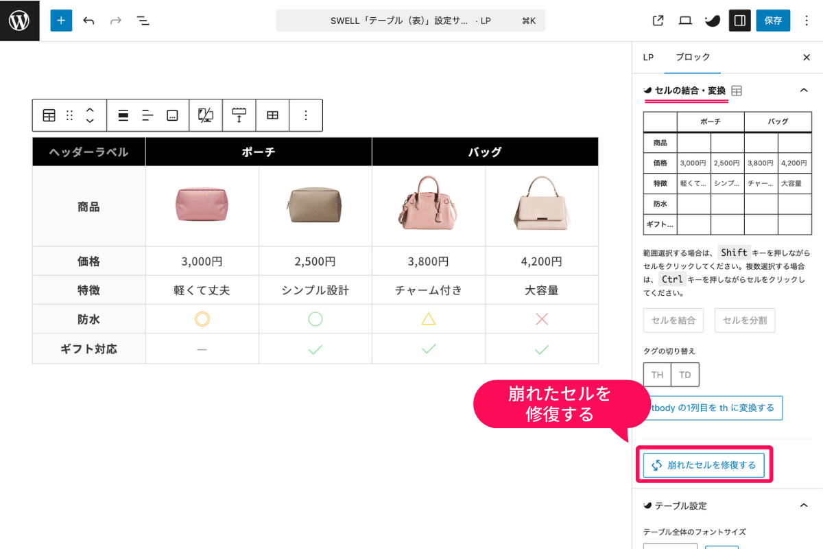Toggle the settings sidebar panel icon

tap(739, 21)
